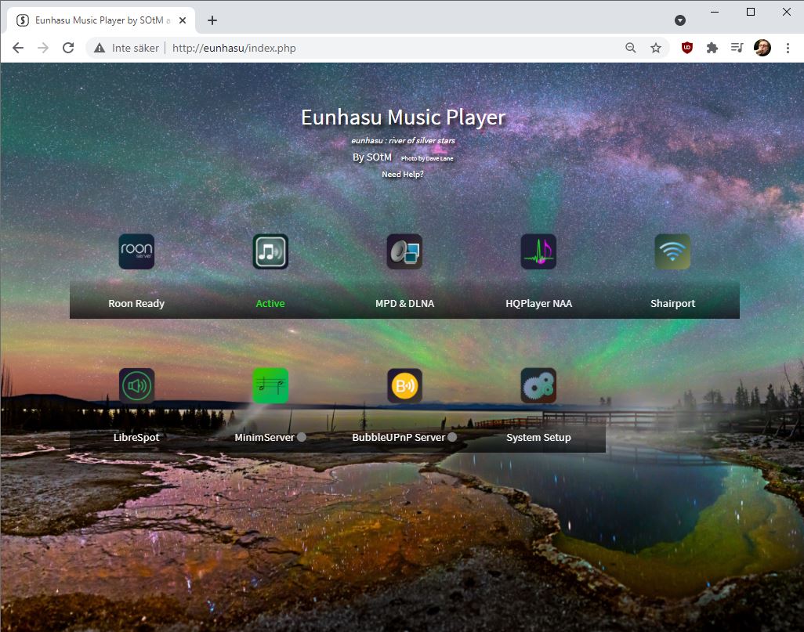This screenshot has width=804, height=632.
Task: Open the green MinimServer icon
Action: click(x=270, y=385)
